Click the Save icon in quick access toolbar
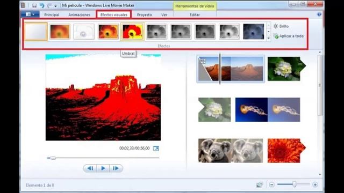The width and height of the screenshot is (344, 193). point(34,5)
